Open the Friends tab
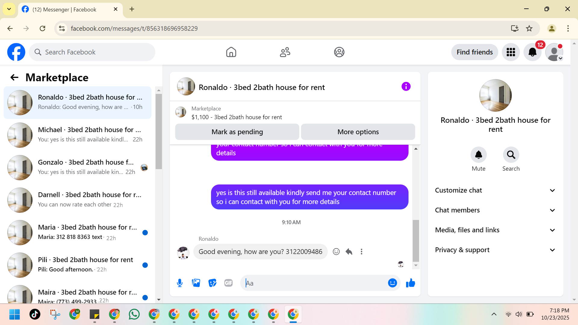 pos(285,52)
